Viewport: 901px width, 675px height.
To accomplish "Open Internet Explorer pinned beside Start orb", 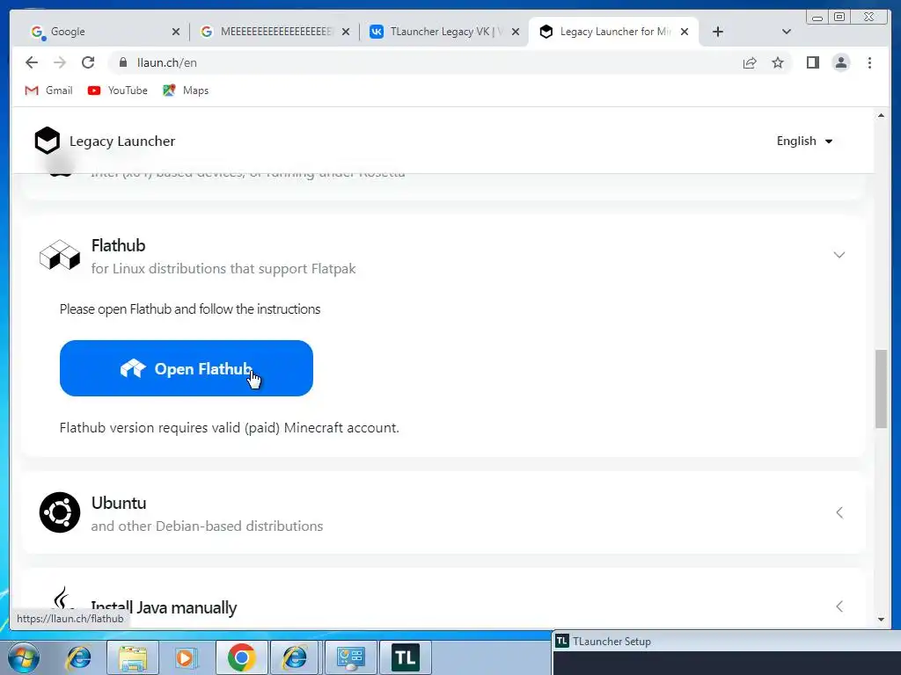I will [78, 657].
